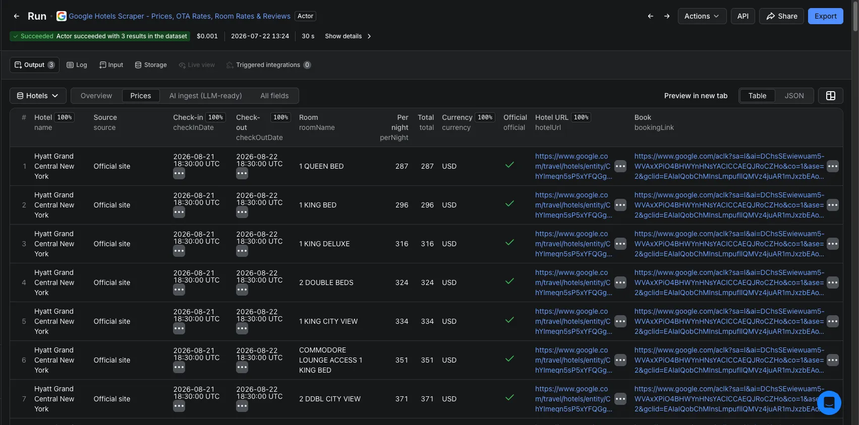This screenshot has width=859, height=425.
Task: Expand check-out date ellipsis in row 1
Action: (x=242, y=174)
